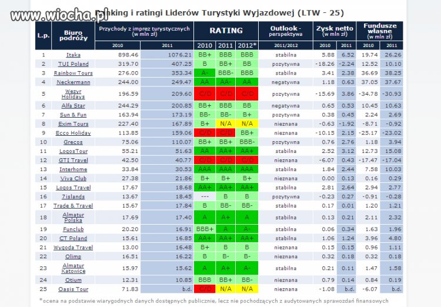Screen dimensions: 441x307
Task: Open the Olimp link
Action: coord(73,256)
